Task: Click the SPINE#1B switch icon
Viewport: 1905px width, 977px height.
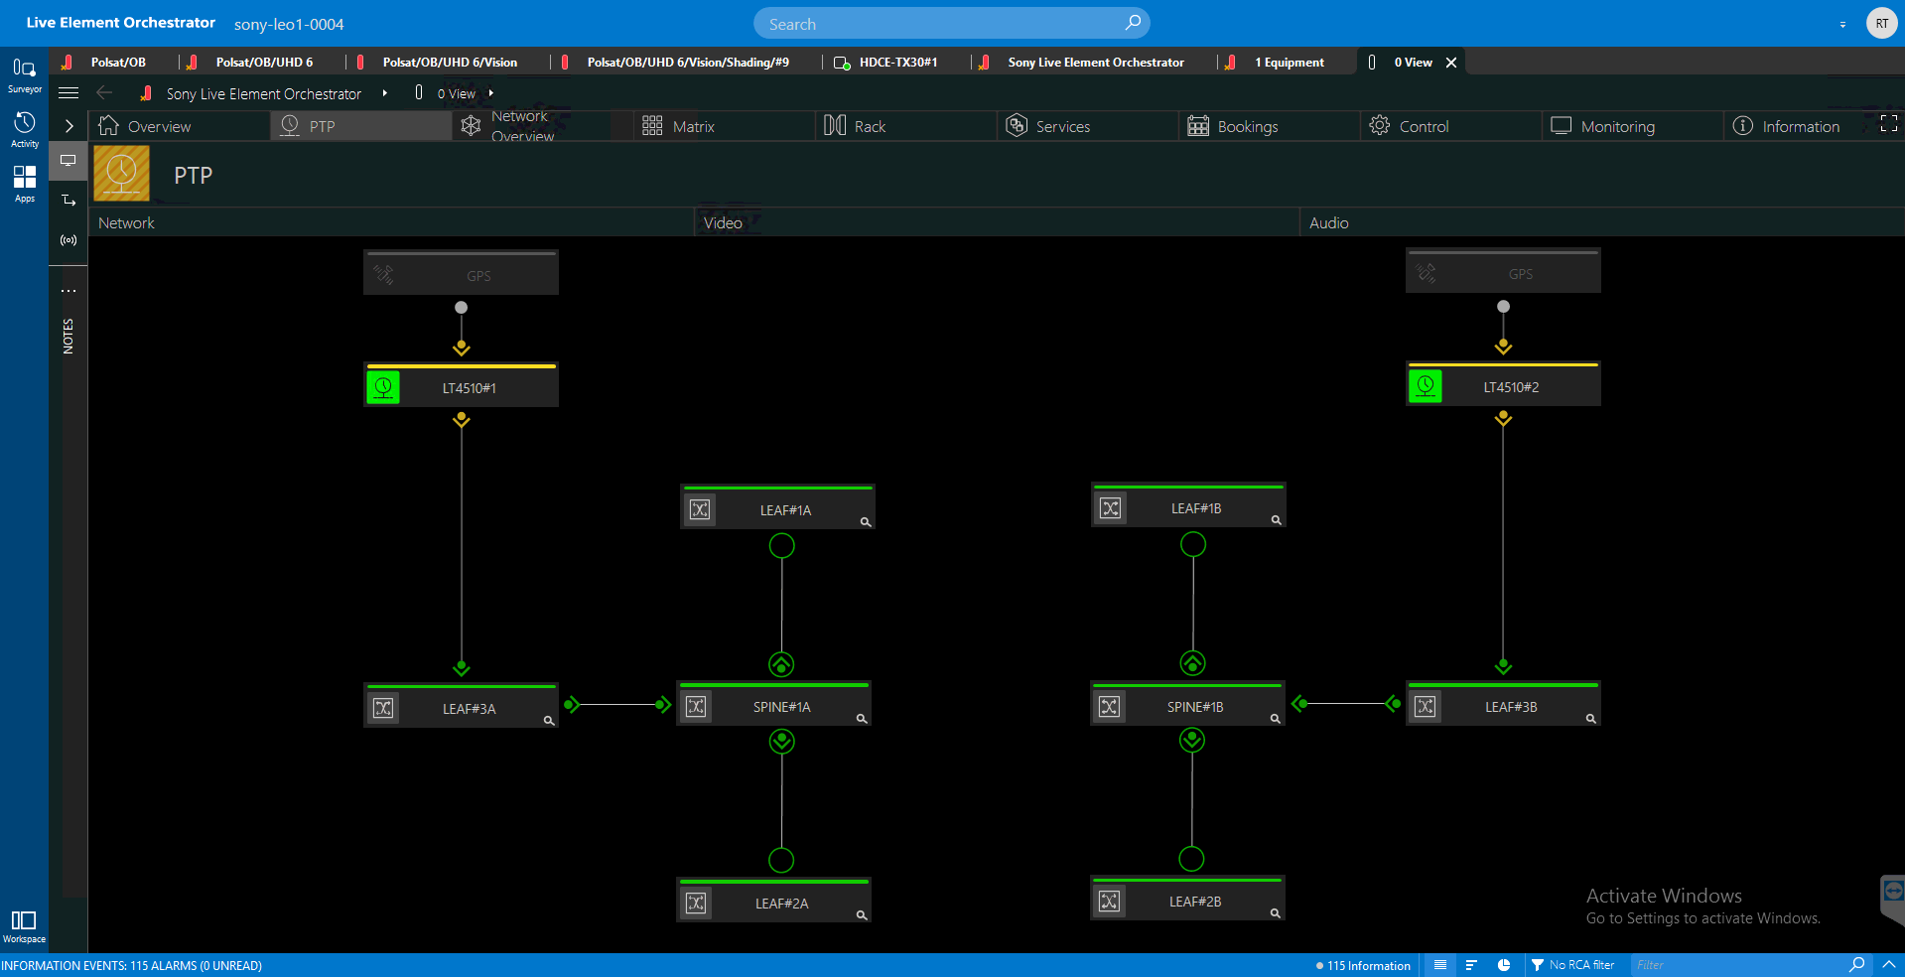Action: point(1109,707)
